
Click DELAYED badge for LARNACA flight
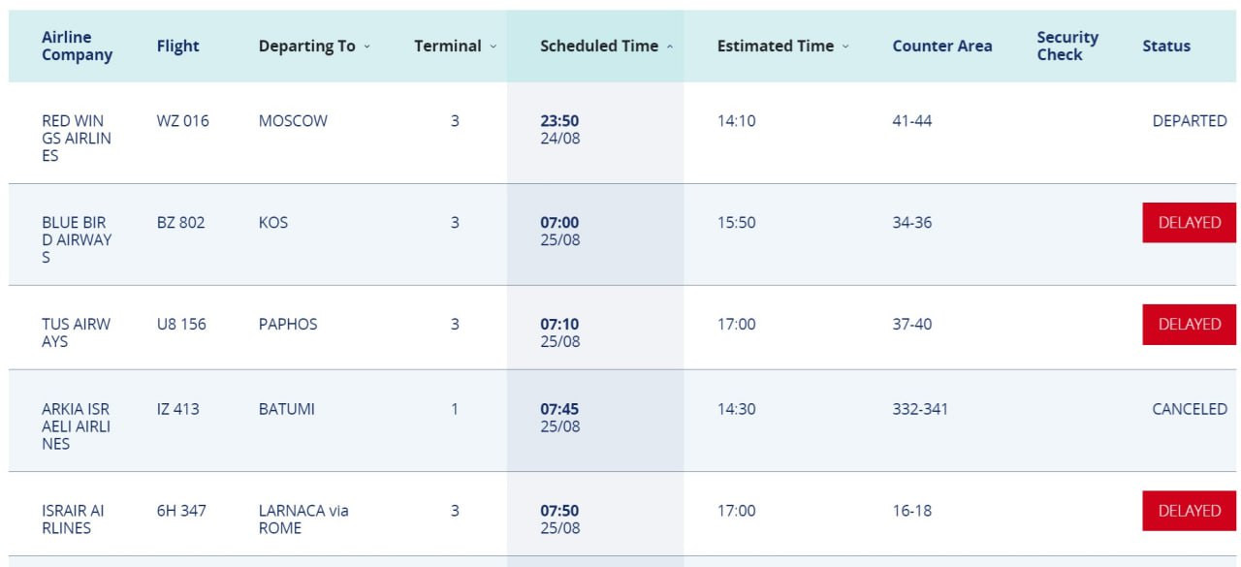(x=1189, y=511)
